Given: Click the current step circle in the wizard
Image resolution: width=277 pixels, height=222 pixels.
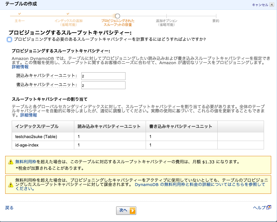Looking at the screenshot, I should [x=117, y=16].
